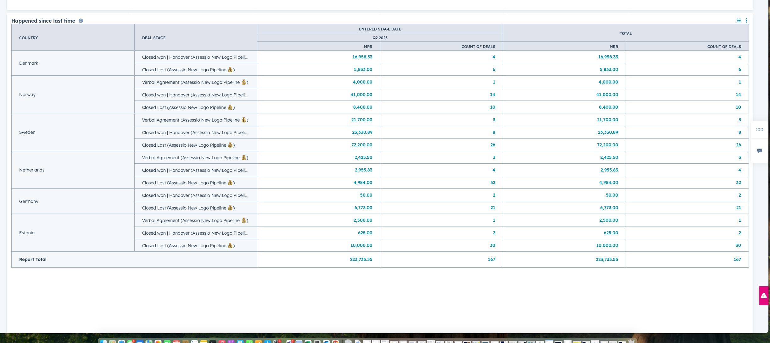Open the report filters icon
The width and height of the screenshot is (770, 343).
[739, 20]
